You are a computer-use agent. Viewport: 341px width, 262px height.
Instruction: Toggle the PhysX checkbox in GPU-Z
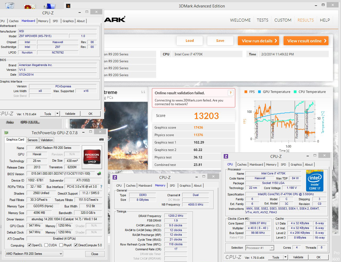[61, 245]
